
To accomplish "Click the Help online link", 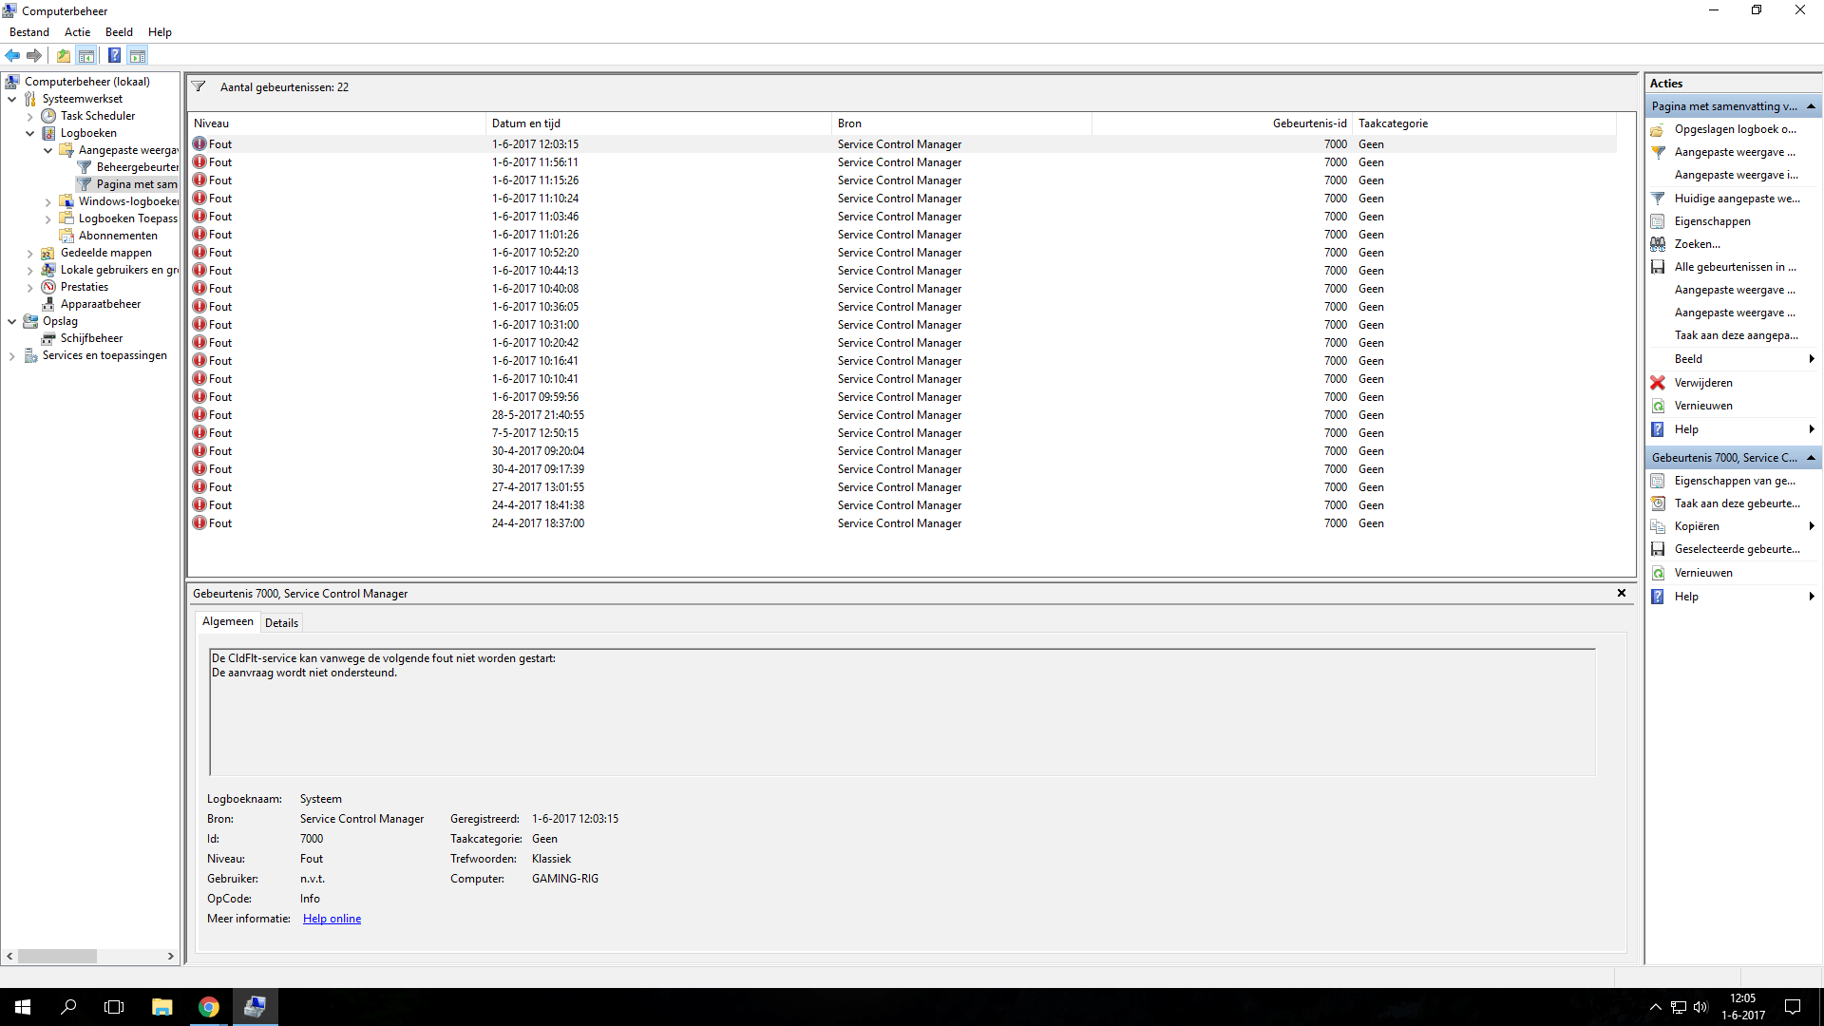I will (332, 919).
